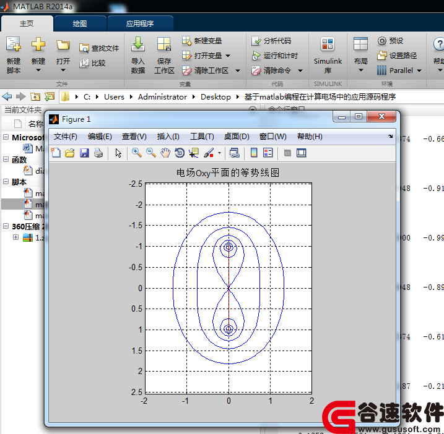Click the Save Figure floppy icon
This screenshot has height=434, width=444.
(84, 153)
